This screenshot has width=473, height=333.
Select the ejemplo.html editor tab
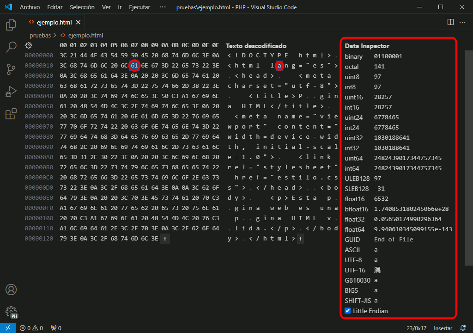pos(54,22)
